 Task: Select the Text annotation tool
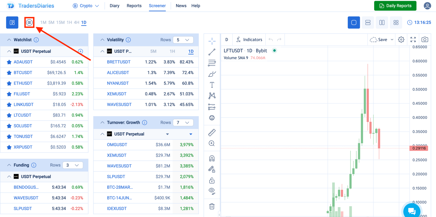click(x=212, y=85)
